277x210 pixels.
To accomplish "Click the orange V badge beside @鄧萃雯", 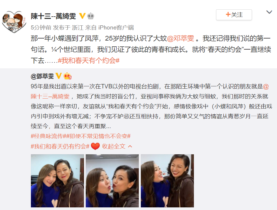I will pyautogui.click(x=59, y=76).
